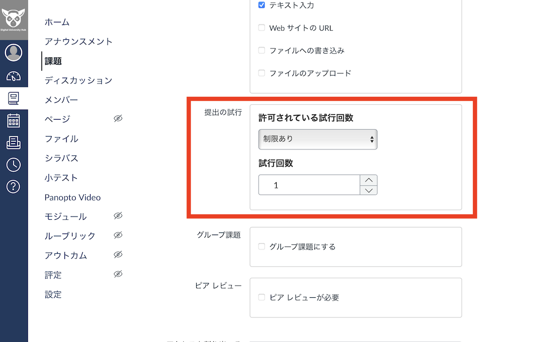This screenshot has width=533, height=342.
Task: Enable the グループ課題にする checkbox
Action: coord(261,246)
